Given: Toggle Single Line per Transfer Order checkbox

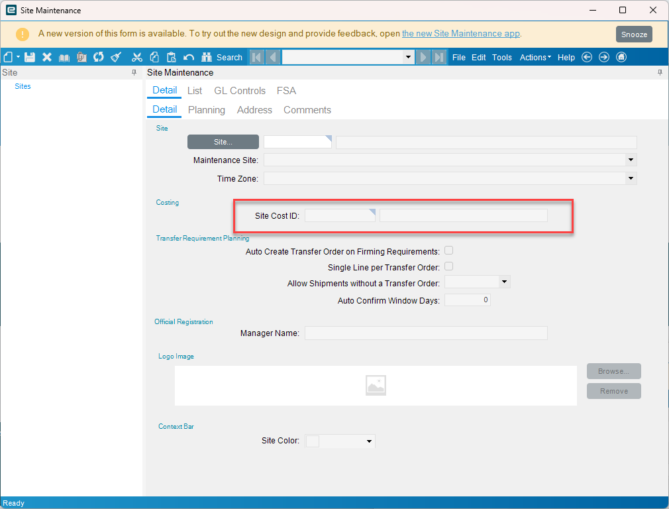Looking at the screenshot, I should click(x=449, y=266).
